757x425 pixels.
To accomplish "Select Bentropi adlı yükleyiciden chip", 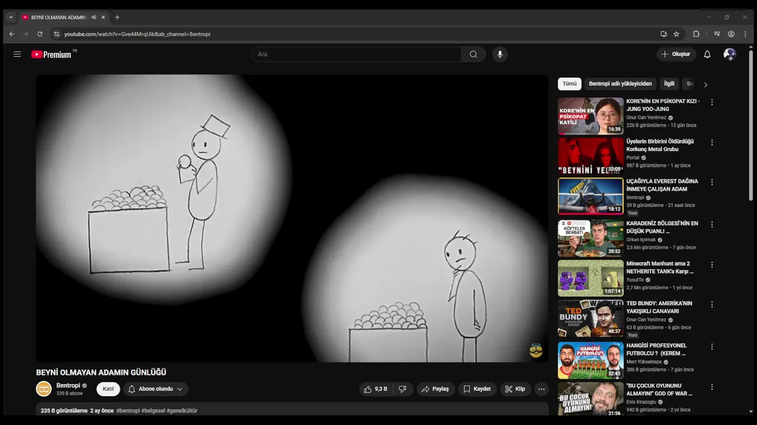I will pyautogui.click(x=620, y=84).
